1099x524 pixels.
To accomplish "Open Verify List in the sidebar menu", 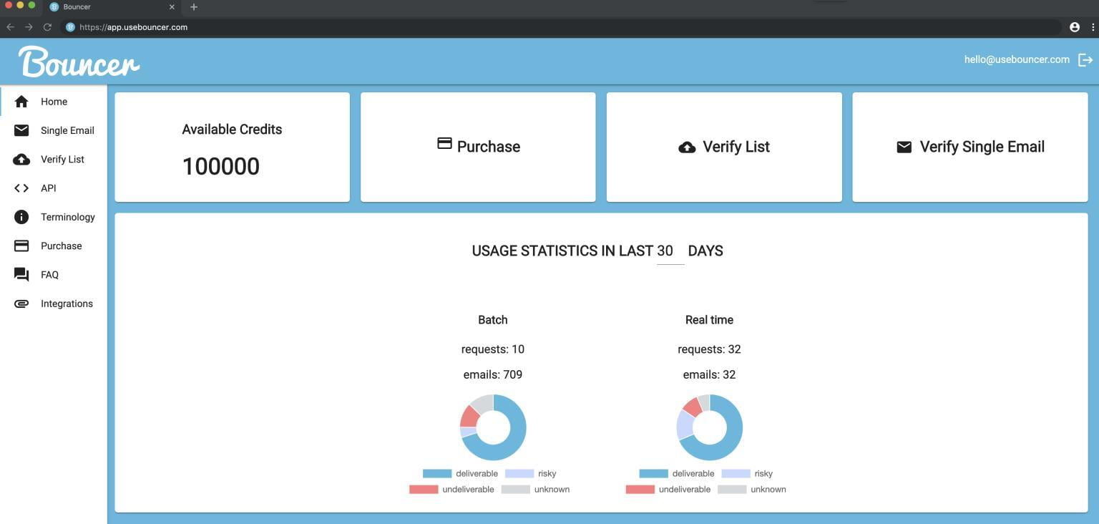I will (x=54, y=159).
